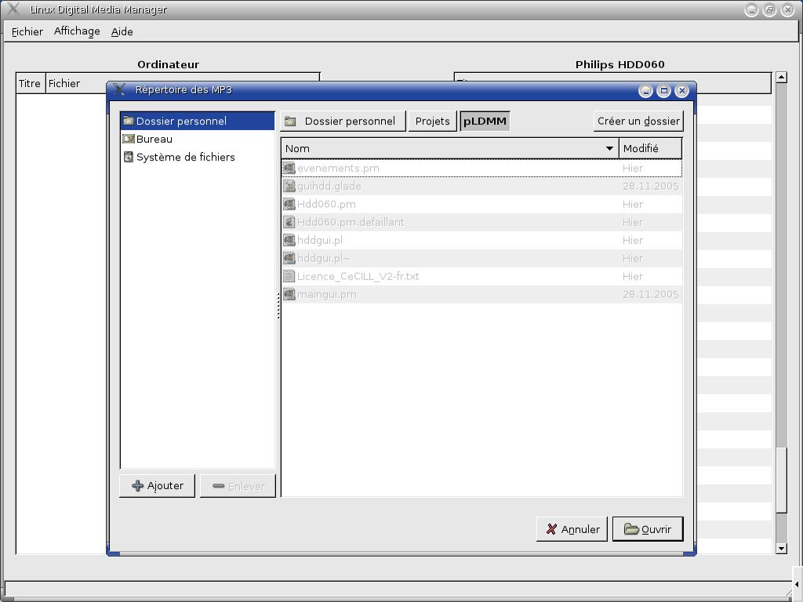Open the Fichier menu
Viewport: 803px width, 602px height.
27,31
